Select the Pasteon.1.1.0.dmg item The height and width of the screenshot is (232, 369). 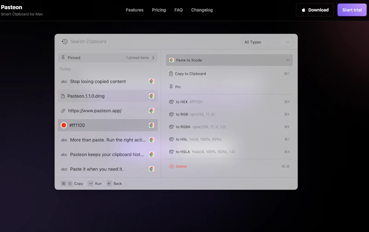click(107, 96)
